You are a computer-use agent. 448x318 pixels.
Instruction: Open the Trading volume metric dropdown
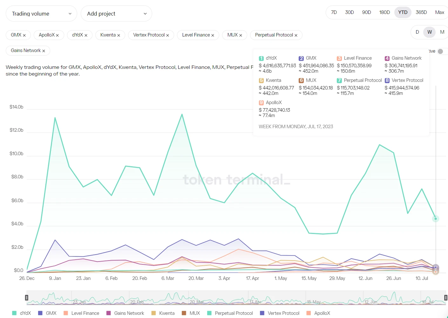point(41,14)
